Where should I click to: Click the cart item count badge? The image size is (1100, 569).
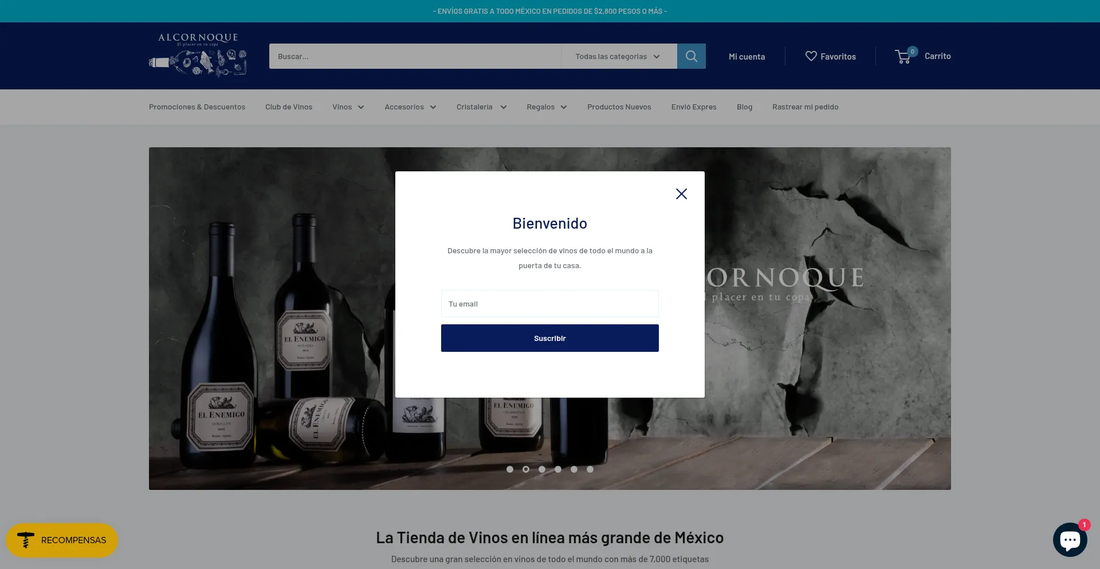pos(913,52)
